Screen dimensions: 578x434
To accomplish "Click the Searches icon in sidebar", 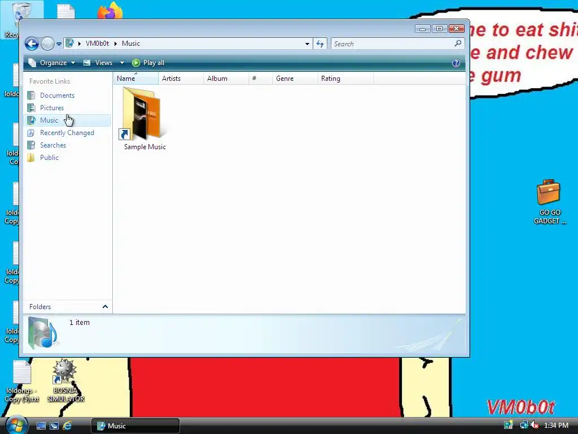I will click(32, 145).
